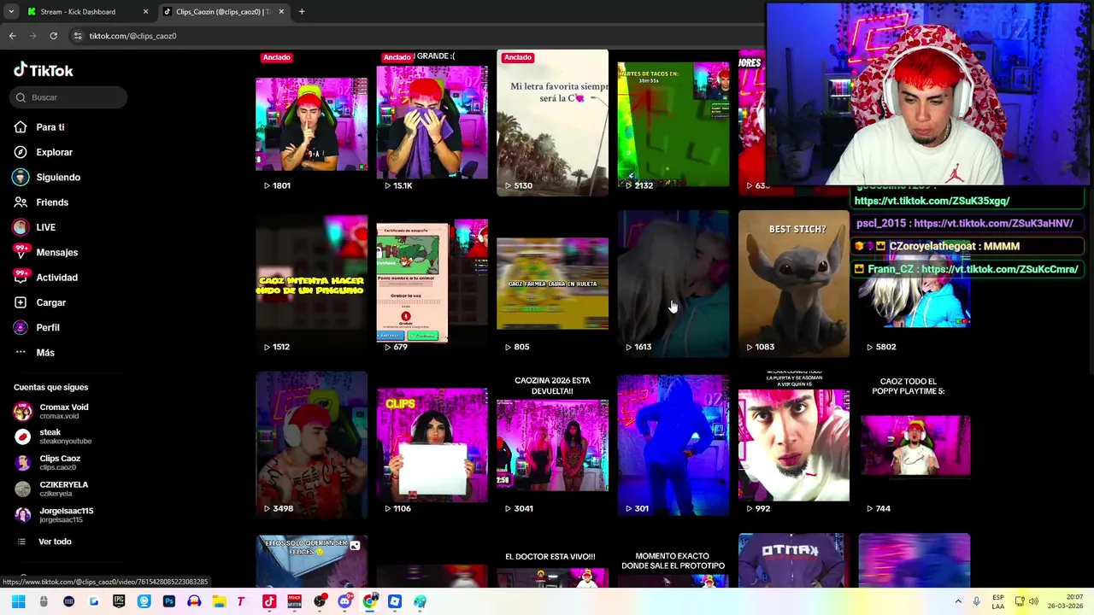Open video with 679 views

click(432, 284)
